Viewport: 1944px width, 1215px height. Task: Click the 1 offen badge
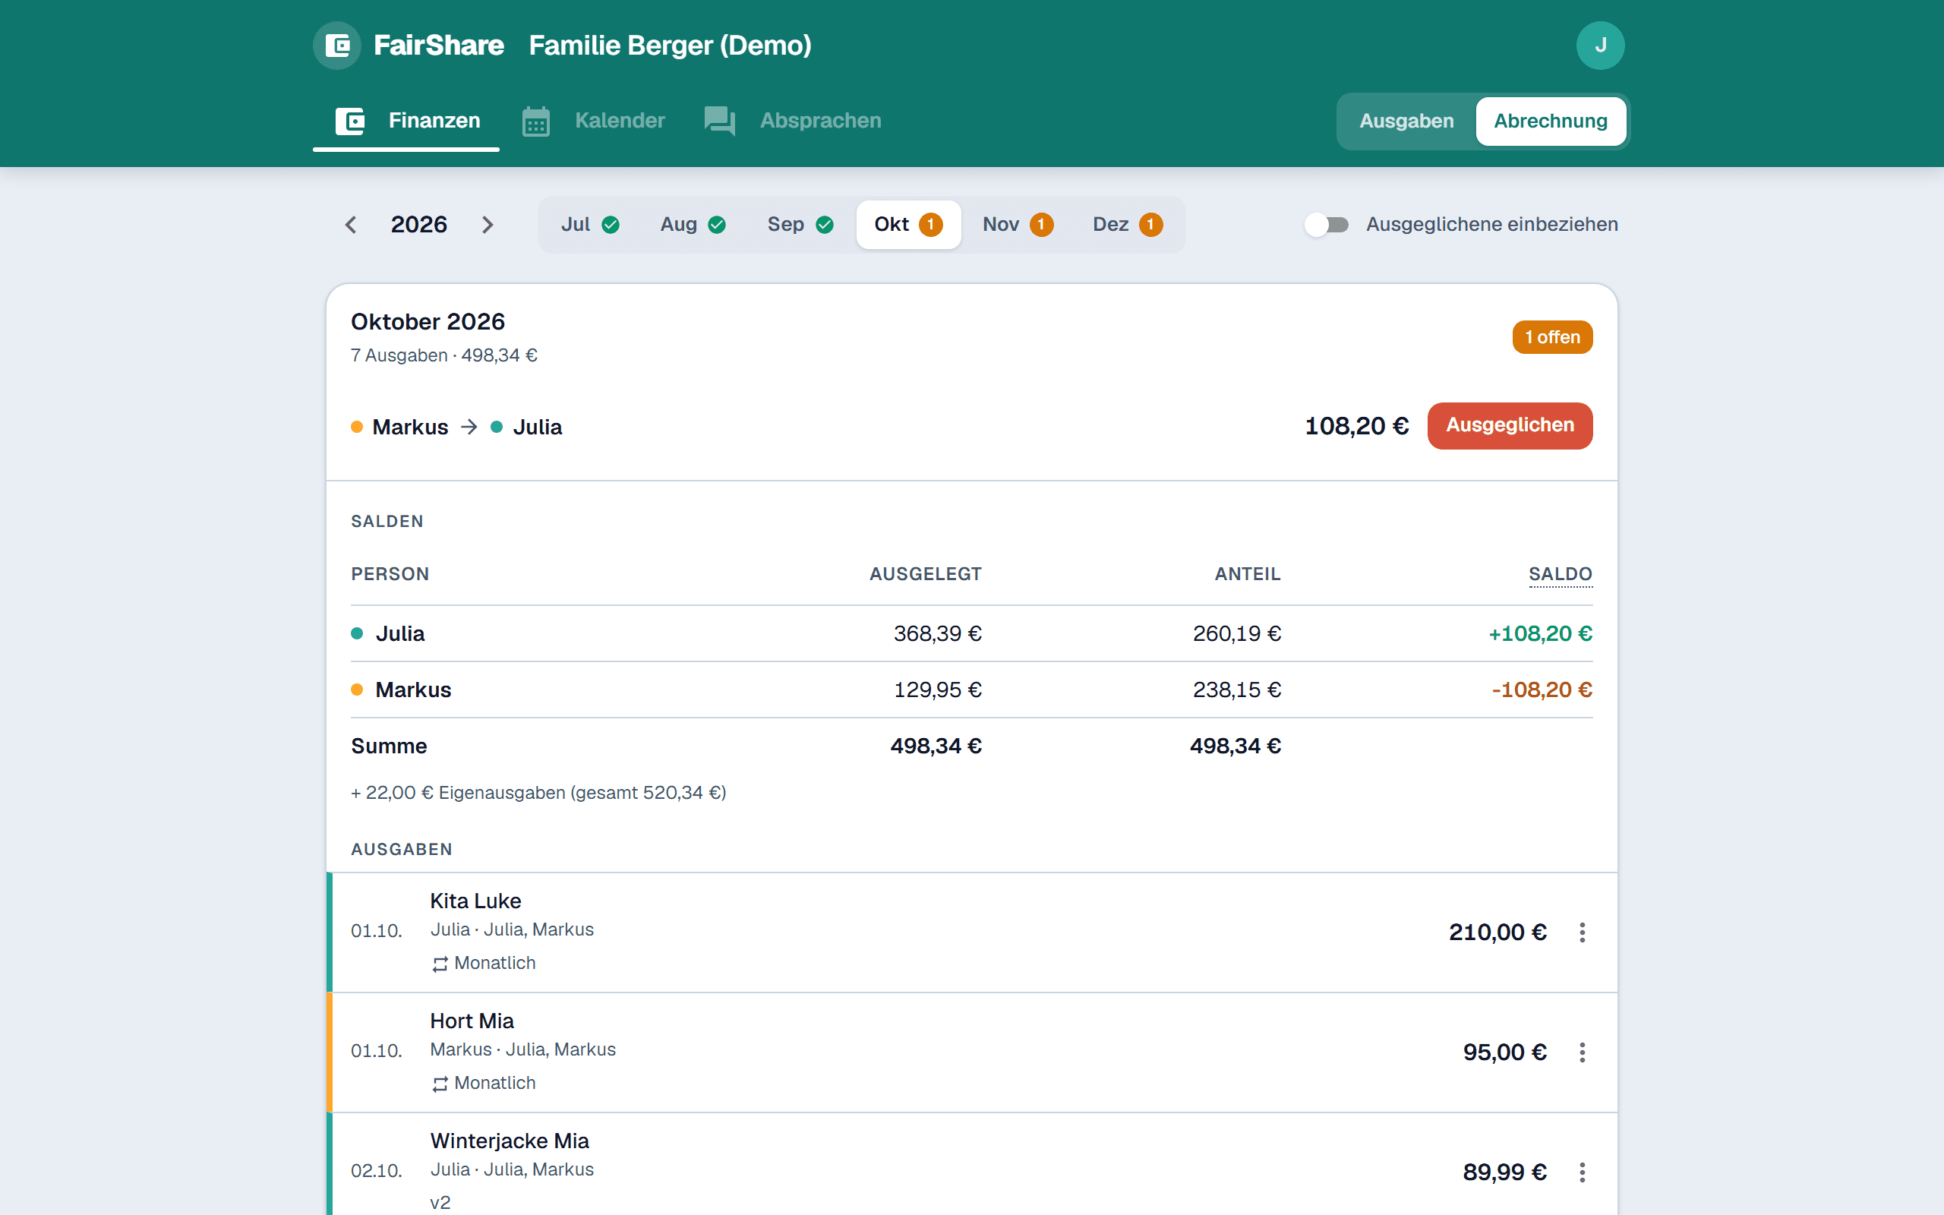pyautogui.click(x=1552, y=337)
